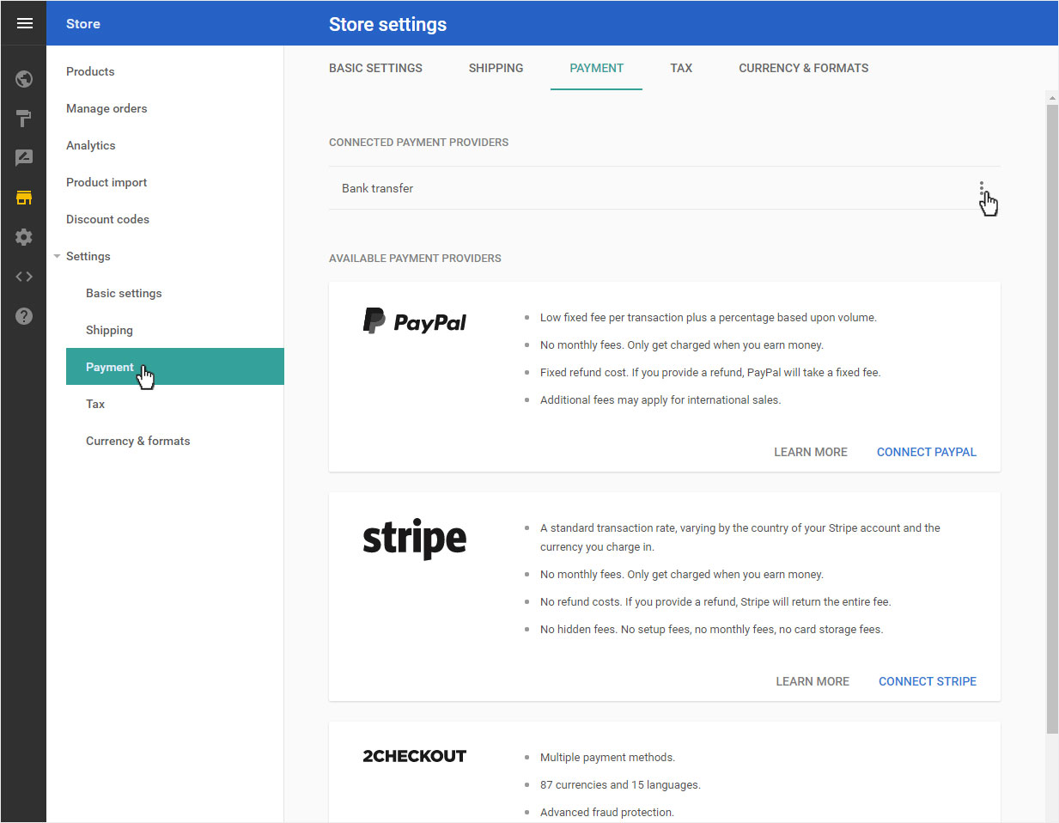The image size is (1059, 823).
Task: Click the yellow store icon in sidebar
Action: pyautogui.click(x=24, y=198)
